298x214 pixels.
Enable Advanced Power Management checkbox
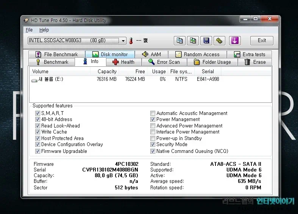(153, 126)
